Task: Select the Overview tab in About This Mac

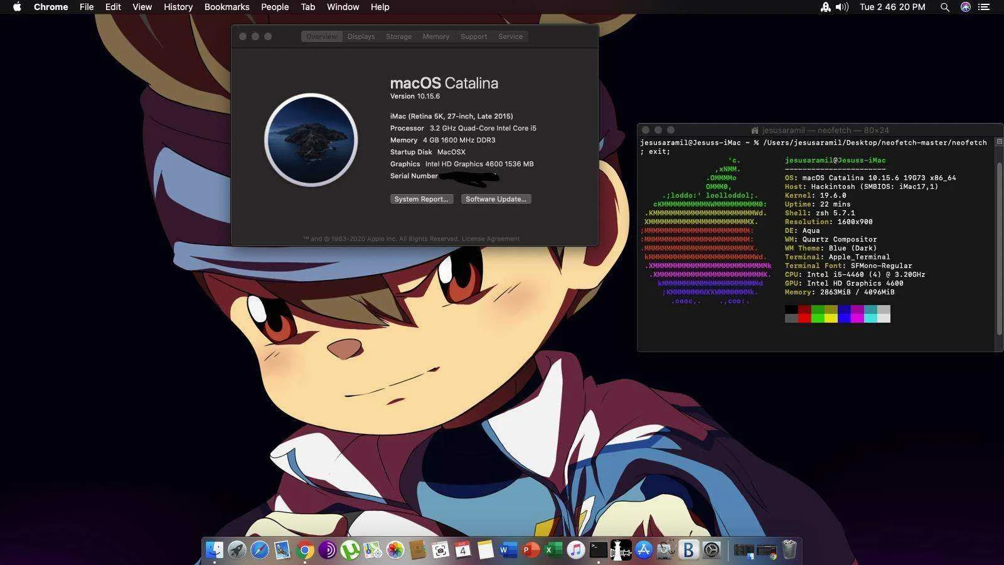Action: coord(321,36)
